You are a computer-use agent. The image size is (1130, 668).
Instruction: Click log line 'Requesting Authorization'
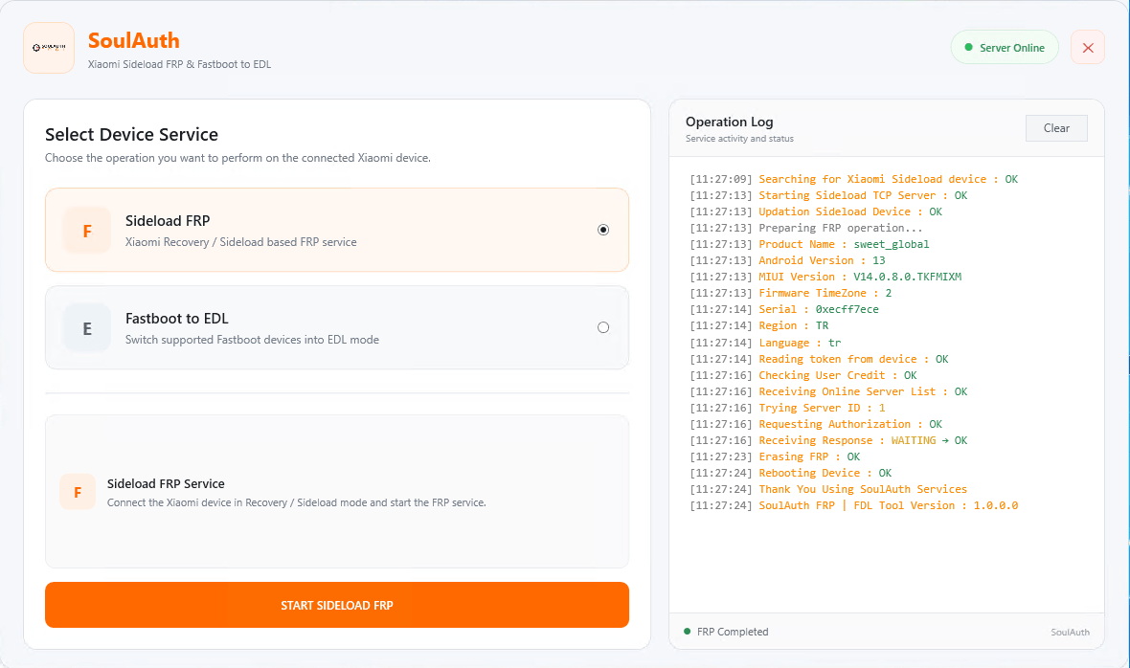(816, 424)
